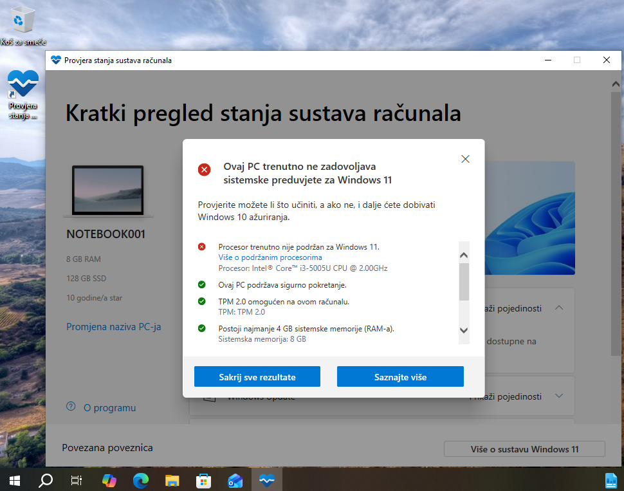
Task: Open Microsoft Edge from the taskbar
Action: click(140, 480)
